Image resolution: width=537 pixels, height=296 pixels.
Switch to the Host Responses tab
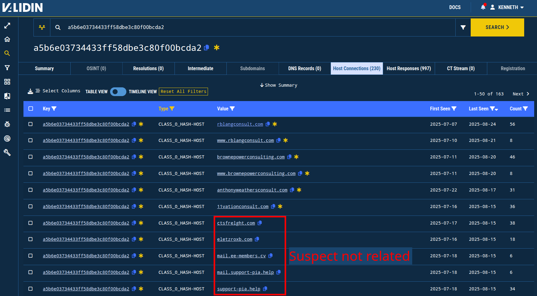408,69
